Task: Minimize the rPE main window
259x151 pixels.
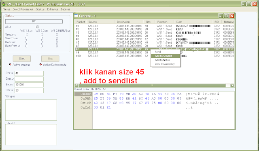Action: pos(243,4)
